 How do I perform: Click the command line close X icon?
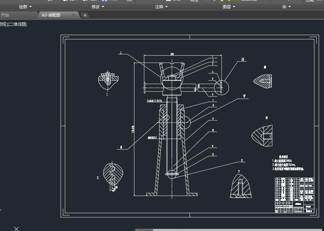[x=16, y=229]
